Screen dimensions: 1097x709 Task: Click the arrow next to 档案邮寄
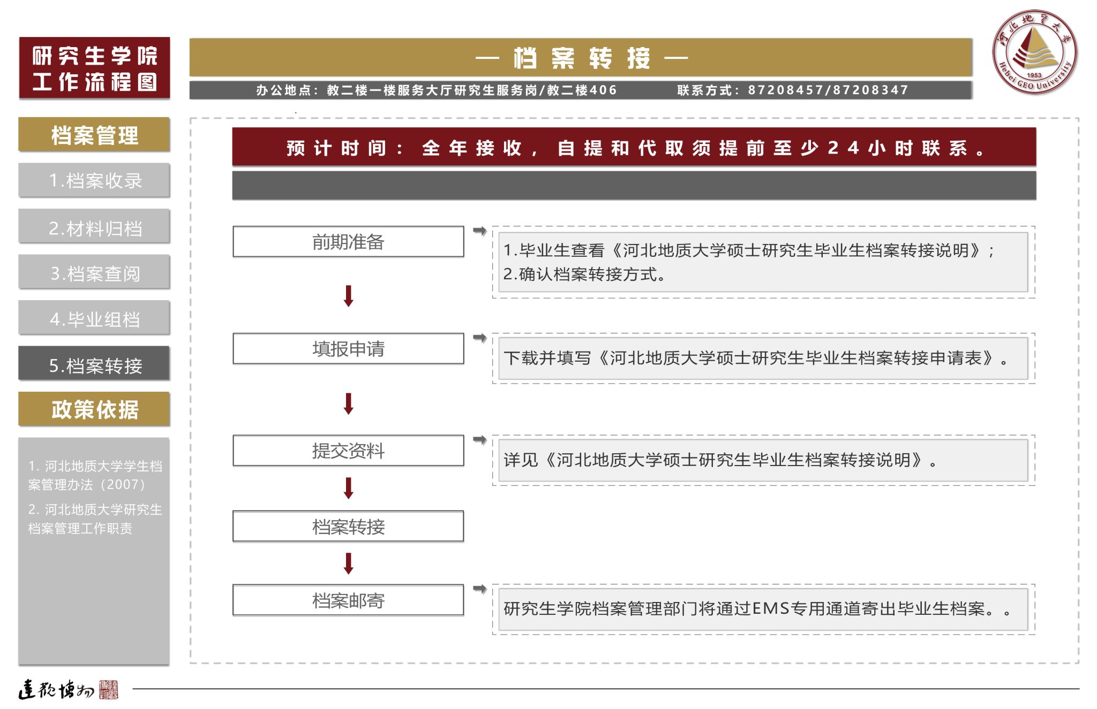[x=479, y=589]
